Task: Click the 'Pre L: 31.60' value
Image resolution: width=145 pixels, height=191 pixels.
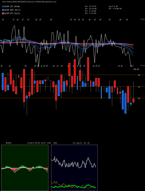Action: coord(91,11)
